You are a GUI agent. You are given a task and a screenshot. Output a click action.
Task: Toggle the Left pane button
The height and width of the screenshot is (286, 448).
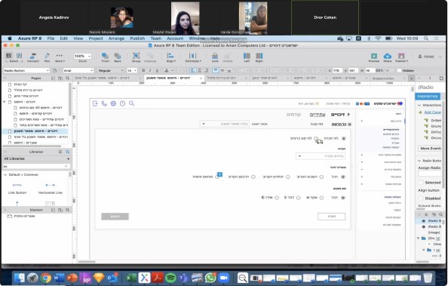pos(247,57)
